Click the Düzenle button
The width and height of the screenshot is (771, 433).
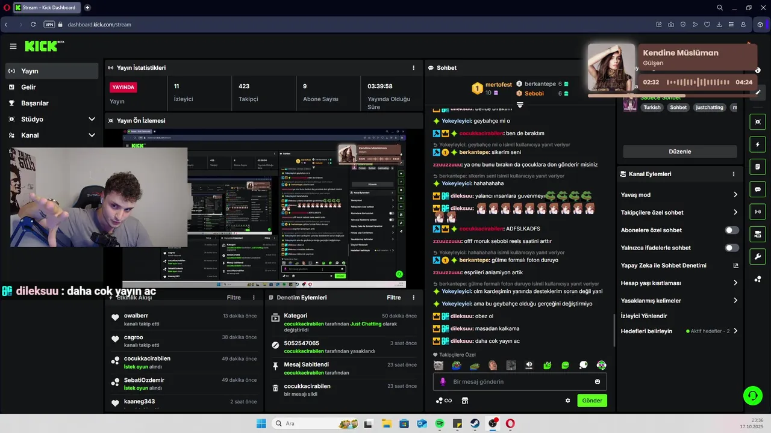tap(679, 152)
